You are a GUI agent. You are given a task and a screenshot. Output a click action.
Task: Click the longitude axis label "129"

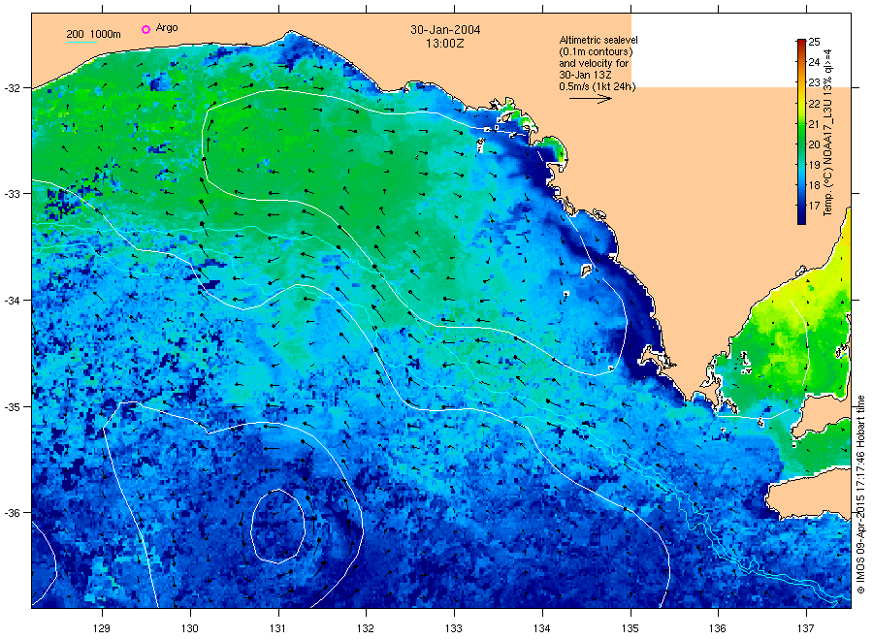pos(102,628)
